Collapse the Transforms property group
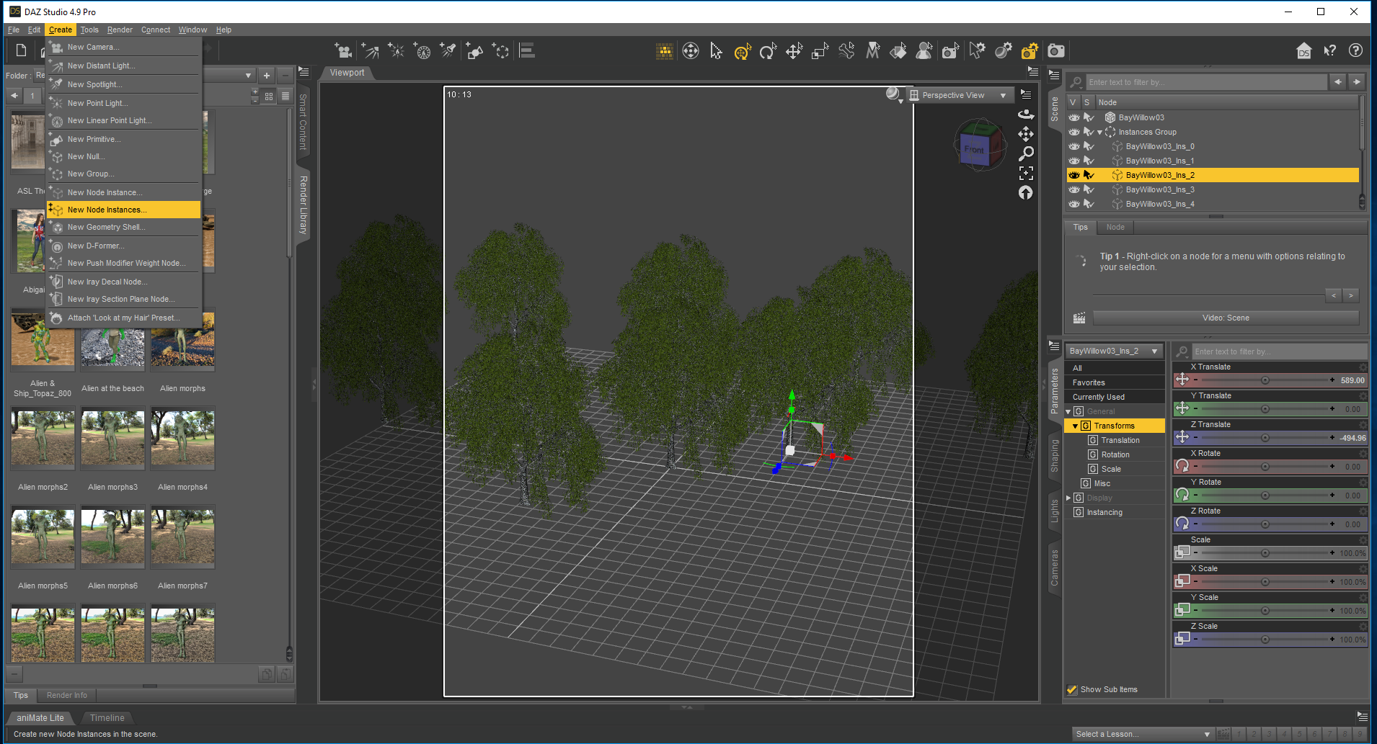The height and width of the screenshot is (744, 1377). (x=1076, y=426)
